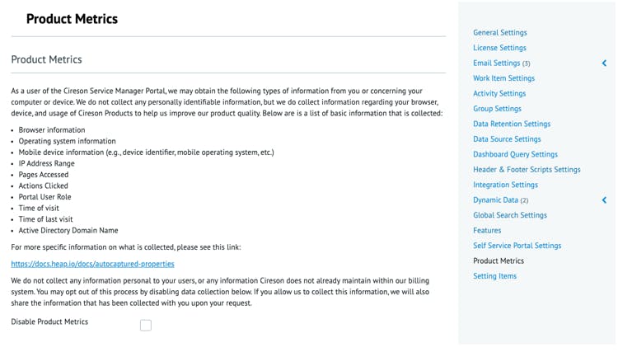Navigate to the Features page

click(x=487, y=231)
